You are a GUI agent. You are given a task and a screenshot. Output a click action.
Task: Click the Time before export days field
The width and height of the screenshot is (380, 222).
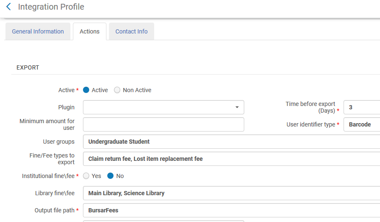361,107
